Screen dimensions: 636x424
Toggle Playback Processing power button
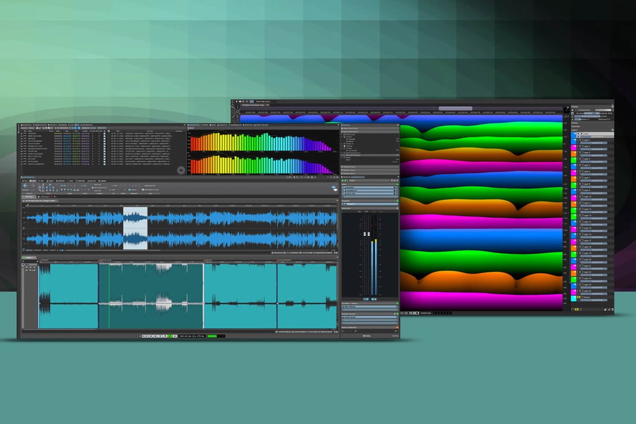click(x=397, y=314)
